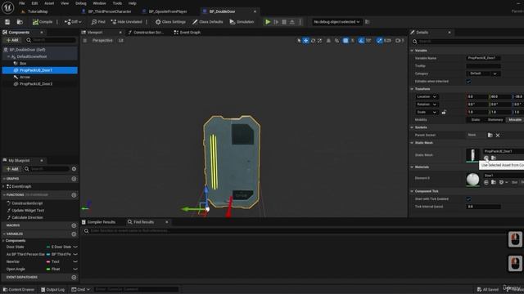This screenshot has width=524, height=294.
Task: Open the Edit menu
Action: [34, 3]
